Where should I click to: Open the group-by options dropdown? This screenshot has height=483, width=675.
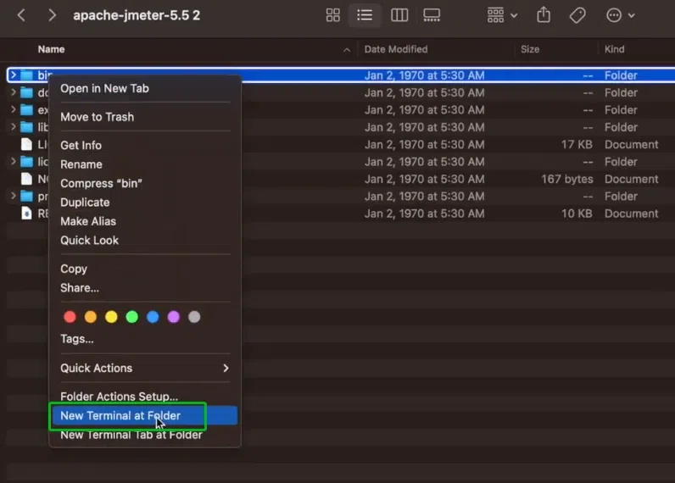click(502, 15)
